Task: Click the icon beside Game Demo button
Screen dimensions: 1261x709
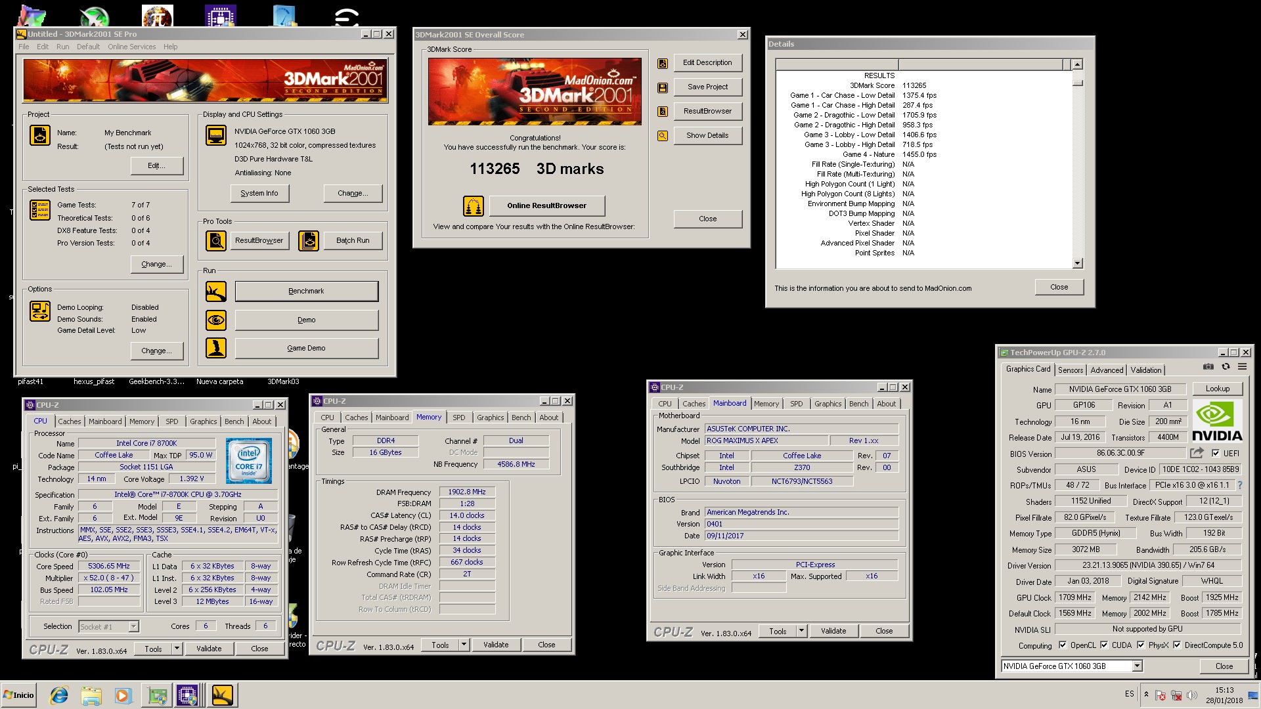Action: (x=216, y=348)
